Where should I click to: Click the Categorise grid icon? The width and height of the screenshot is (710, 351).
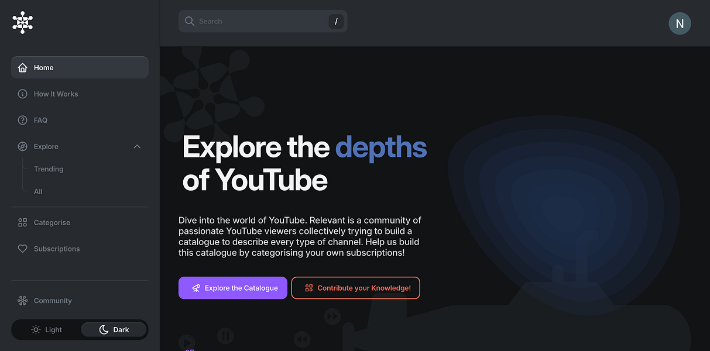coord(22,222)
